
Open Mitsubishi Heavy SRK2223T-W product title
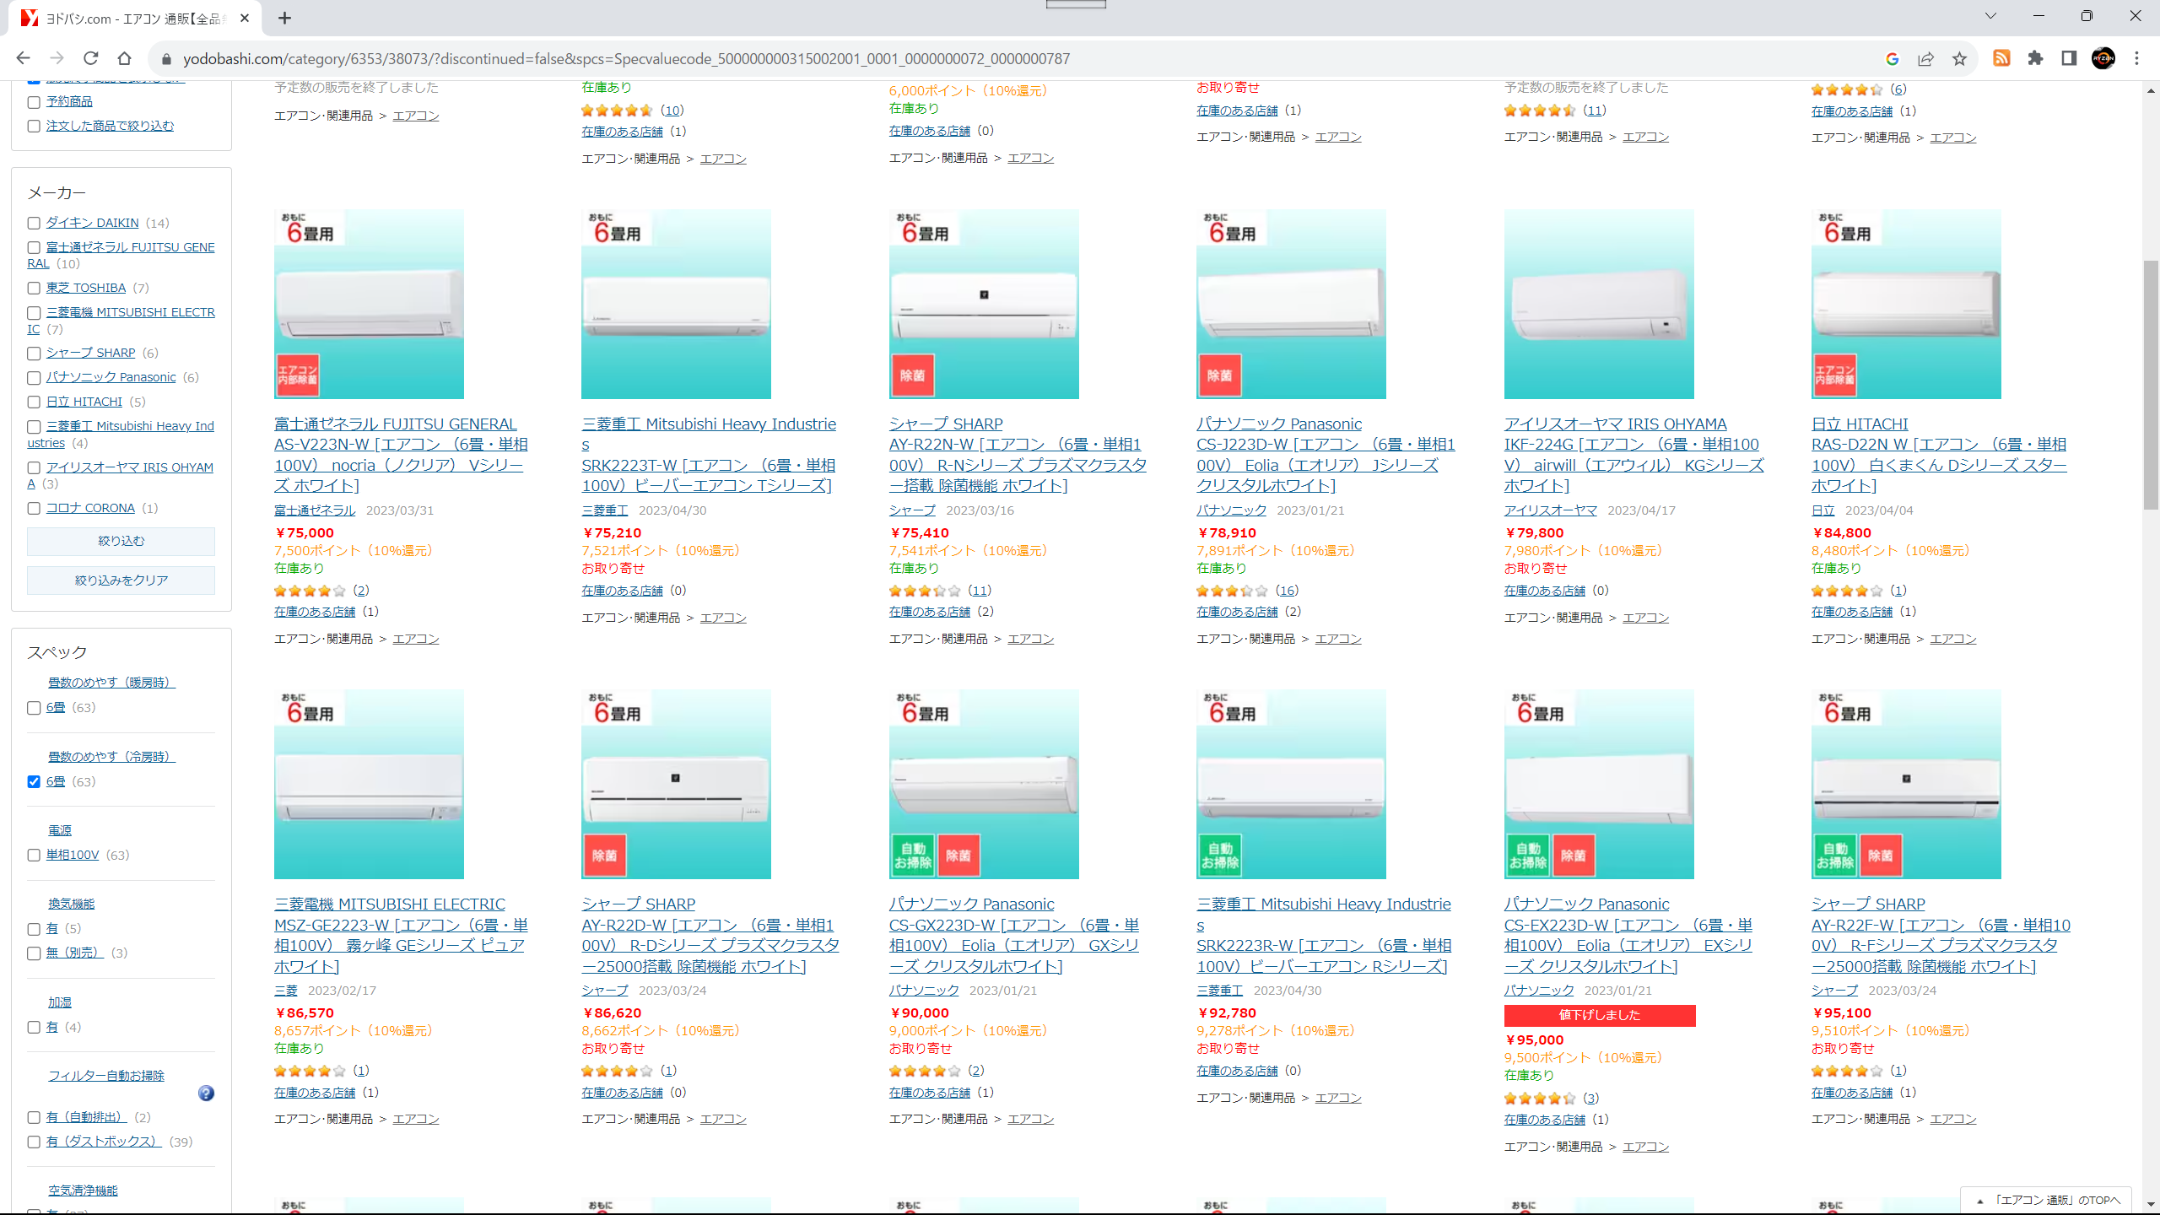(x=709, y=455)
